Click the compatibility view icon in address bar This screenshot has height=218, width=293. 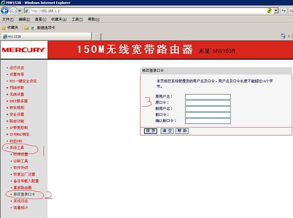[269, 10]
